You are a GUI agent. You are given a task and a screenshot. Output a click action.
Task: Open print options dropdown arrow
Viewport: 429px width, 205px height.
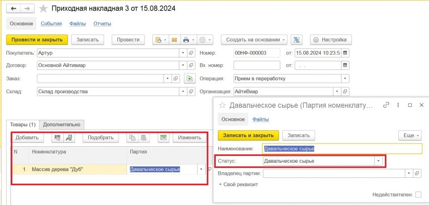pos(194,40)
